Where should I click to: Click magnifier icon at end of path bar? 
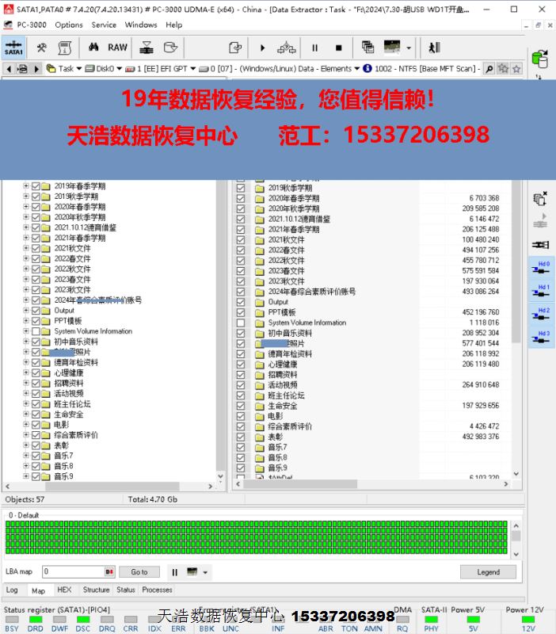click(489, 69)
